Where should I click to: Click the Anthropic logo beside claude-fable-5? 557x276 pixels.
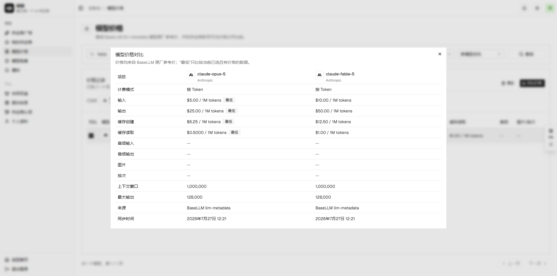pos(320,75)
